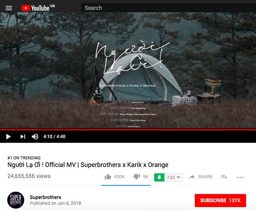Open Superbrothers channel avatar
The image size is (256, 210).
tap(16, 200)
